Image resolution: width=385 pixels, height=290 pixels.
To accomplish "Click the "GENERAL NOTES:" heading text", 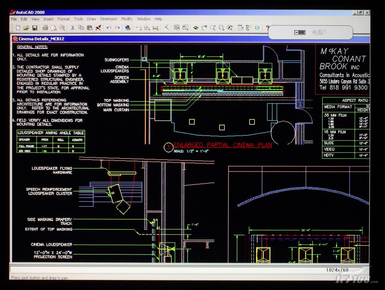I will point(32,47).
